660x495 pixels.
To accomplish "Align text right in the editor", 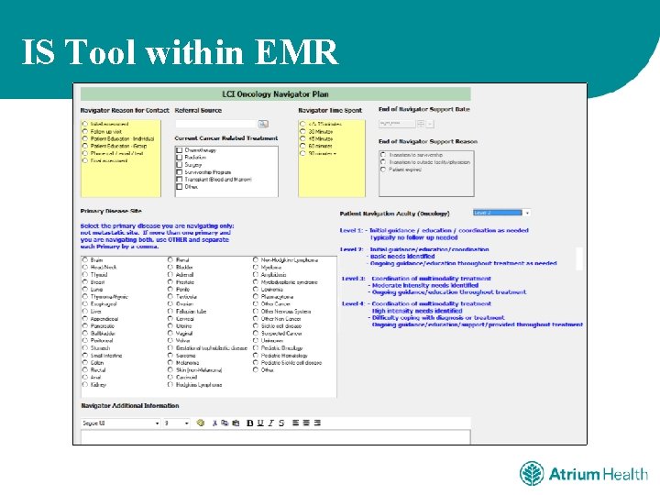I will [317, 423].
